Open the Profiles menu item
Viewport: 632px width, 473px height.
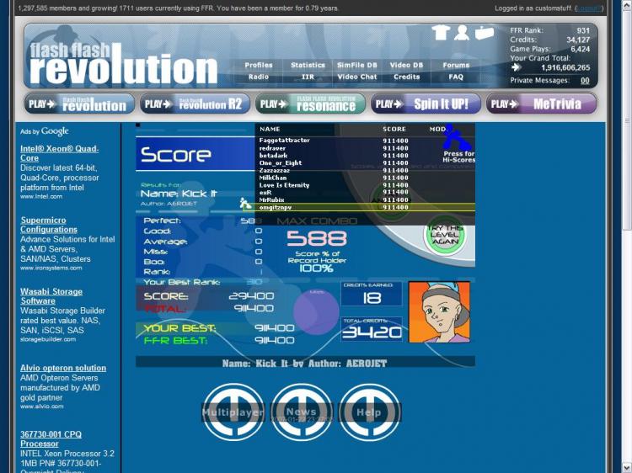(259, 65)
